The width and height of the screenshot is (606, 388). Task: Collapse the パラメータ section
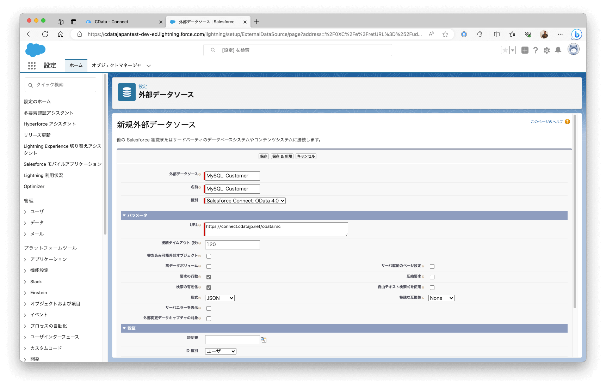pos(124,215)
